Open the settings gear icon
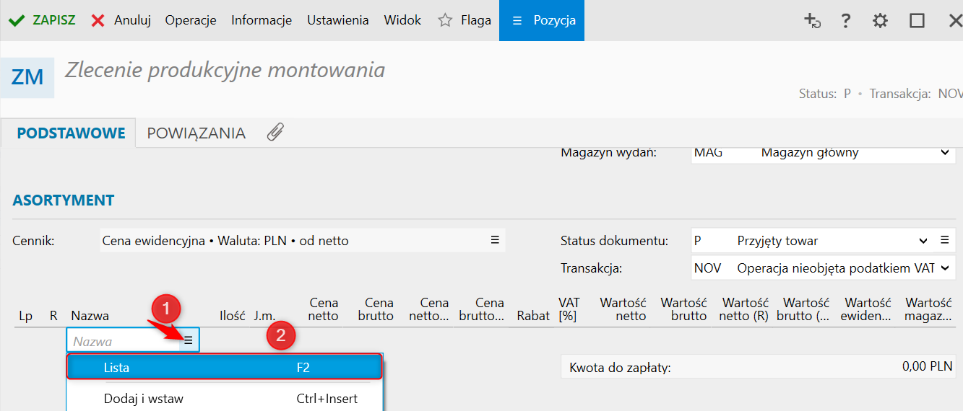Viewport: 963px width, 411px height. tap(880, 20)
